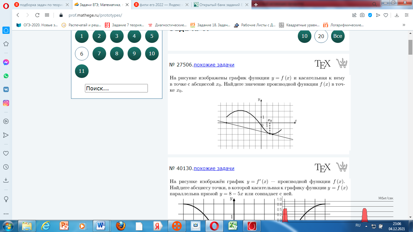Open похожие задачи link for № 27506

pyautogui.click(x=214, y=65)
